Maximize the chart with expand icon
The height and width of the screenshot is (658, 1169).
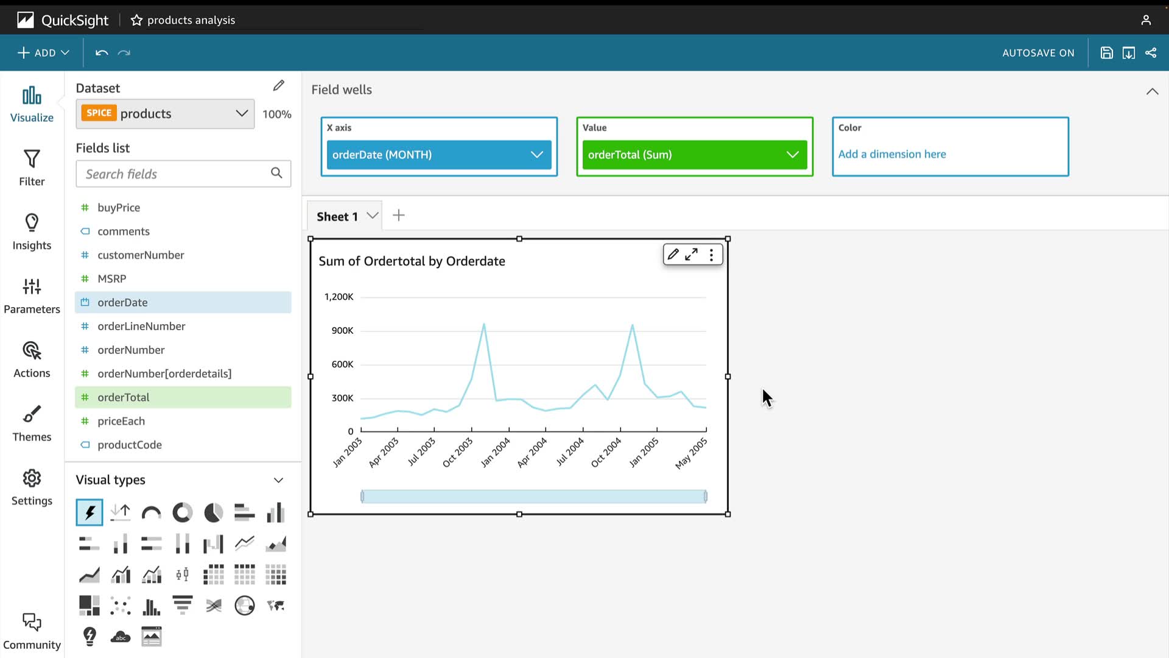(691, 255)
